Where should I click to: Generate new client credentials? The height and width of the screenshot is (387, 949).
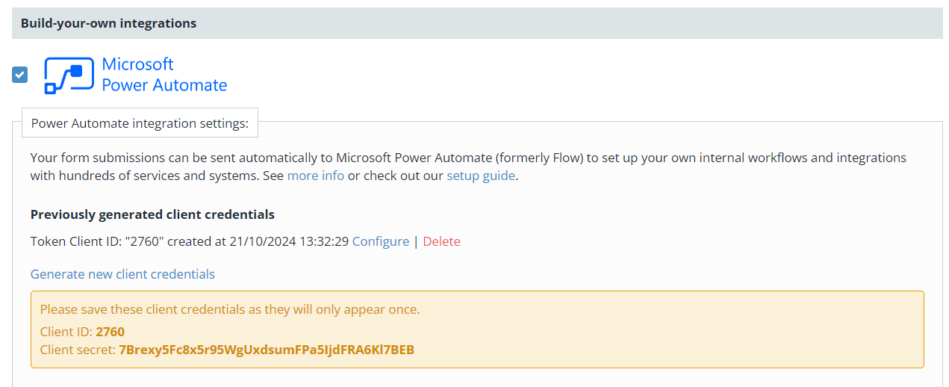pos(122,274)
